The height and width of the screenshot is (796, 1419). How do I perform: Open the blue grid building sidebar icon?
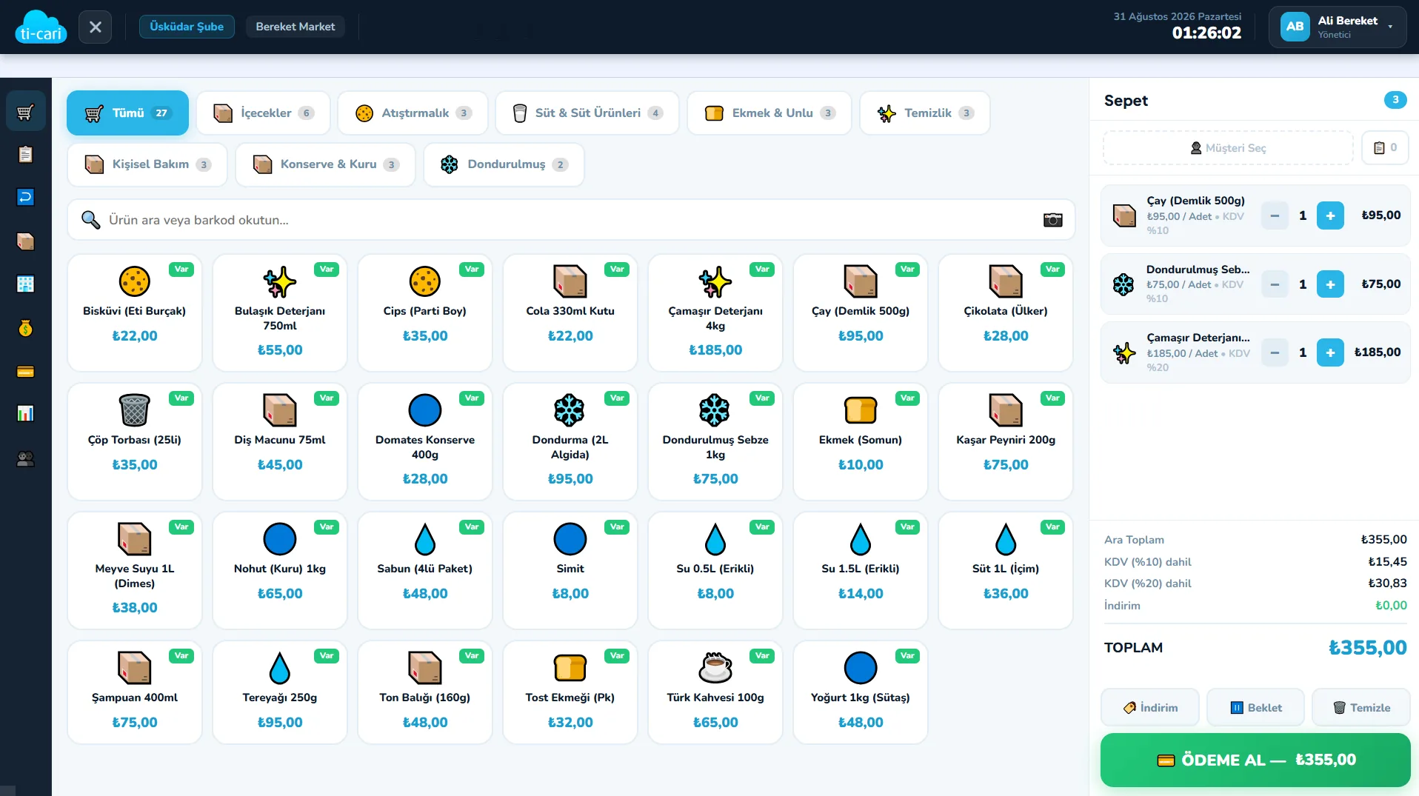click(x=25, y=284)
